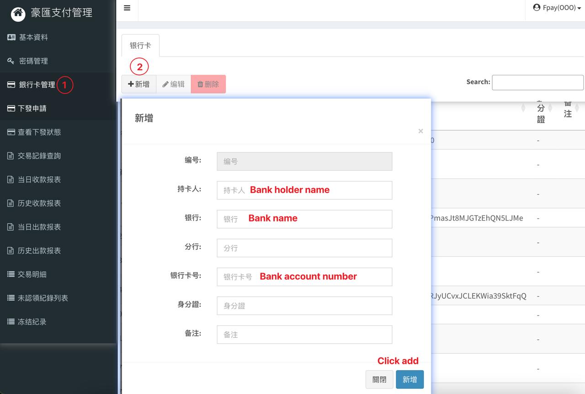Click the 持卡人 input field
The width and height of the screenshot is (585, 394).
(304, 190)
